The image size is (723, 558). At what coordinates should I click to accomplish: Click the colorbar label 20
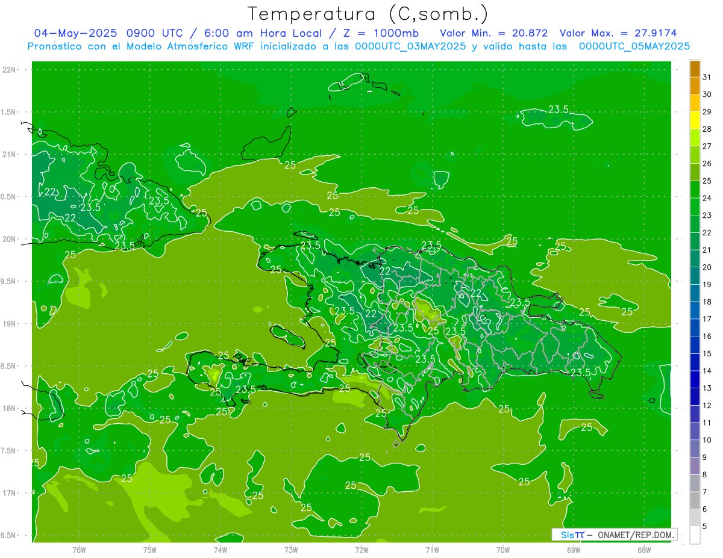(x=707, y=267)
